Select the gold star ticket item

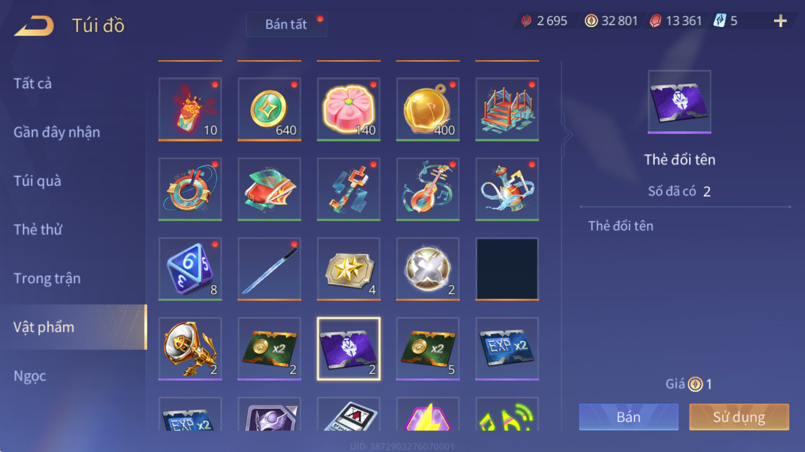click(349, 269)
